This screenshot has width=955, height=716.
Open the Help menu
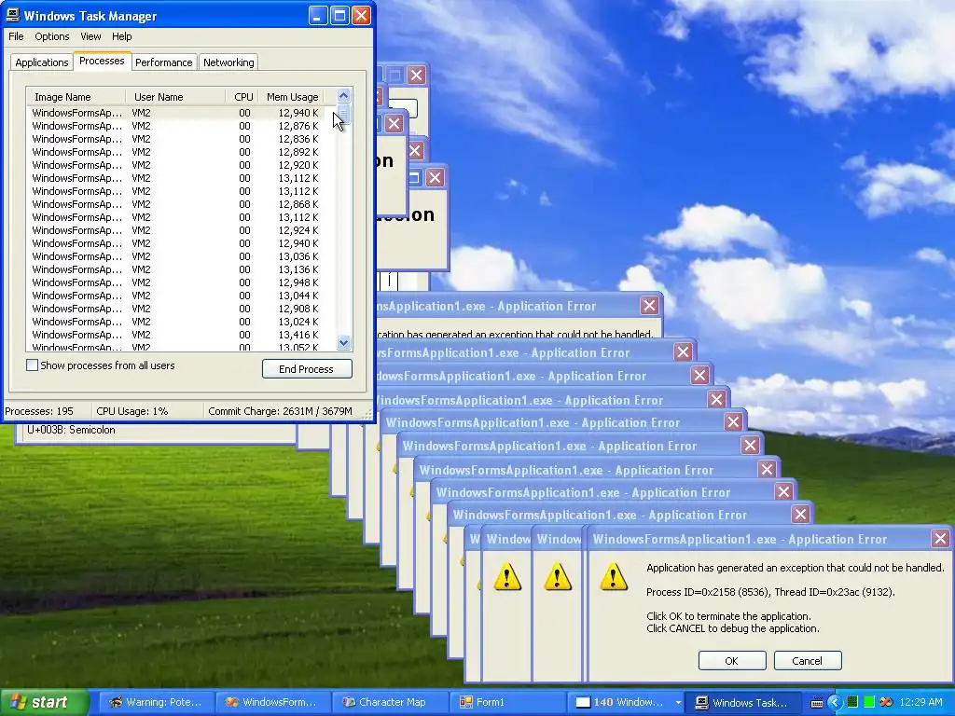pyautogui.click(x=122, y=36)
